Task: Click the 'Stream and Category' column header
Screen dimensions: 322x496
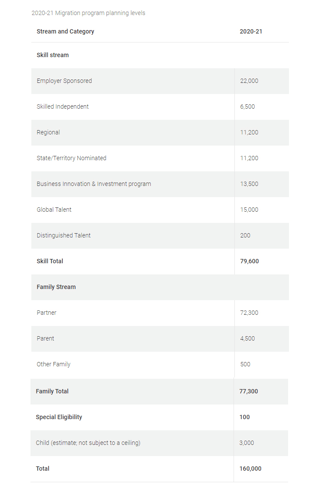Action: click(x=65, y=31)
